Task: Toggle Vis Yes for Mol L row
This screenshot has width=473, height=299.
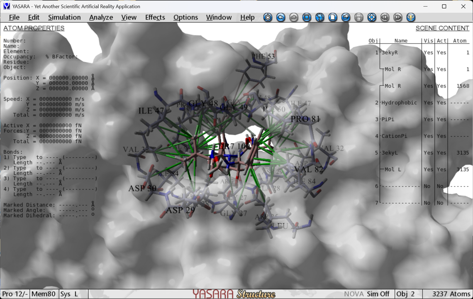Action: 428,169
